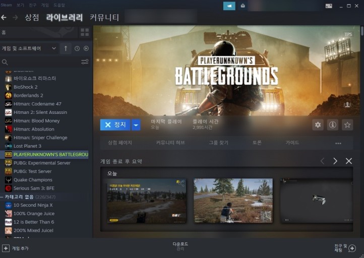Click the library search magnifier icon
This screenshot has width=364, height=258.
[5, 62]
